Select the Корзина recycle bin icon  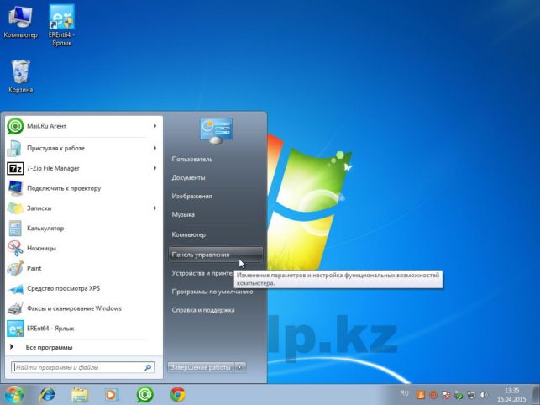coord(21,76)
